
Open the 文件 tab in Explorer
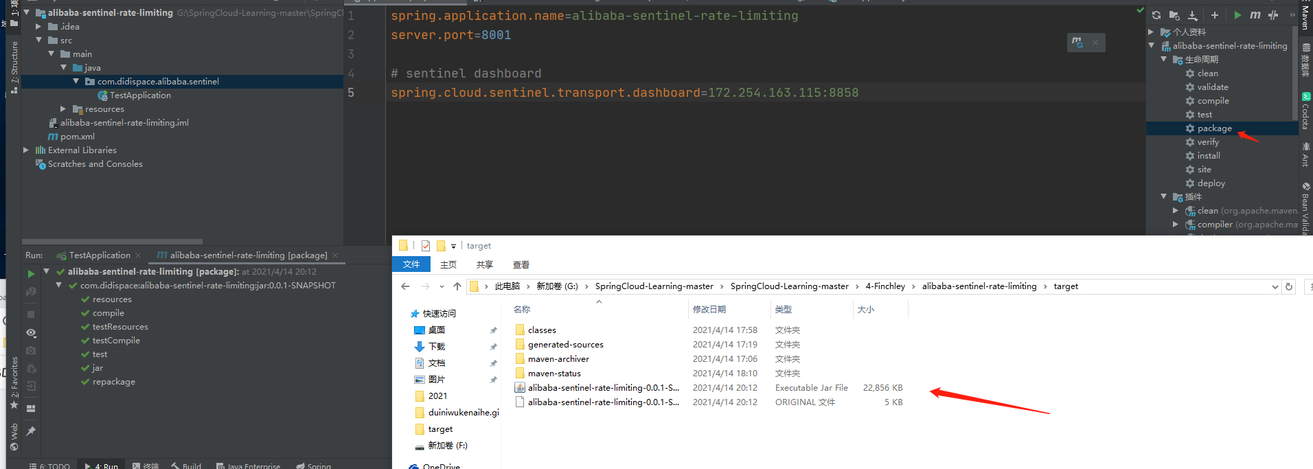click(411, 264)
